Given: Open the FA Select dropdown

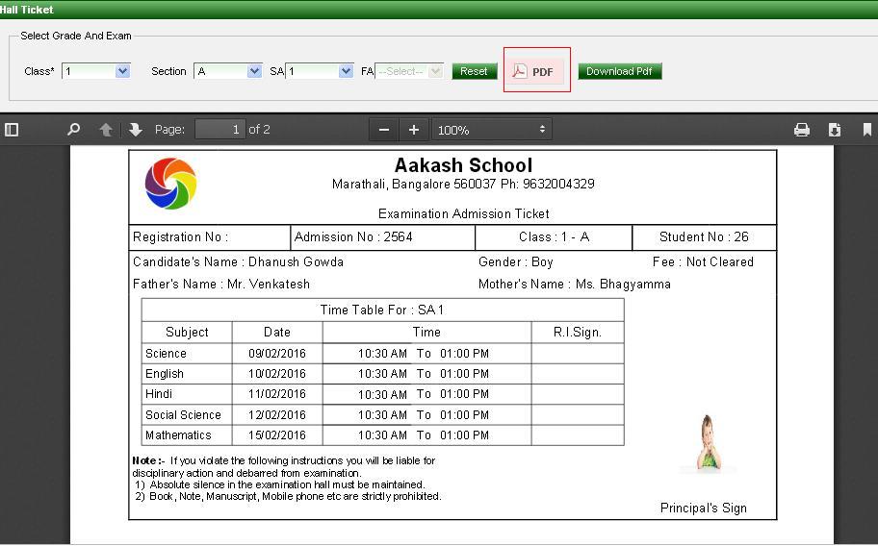Looking at the screenshot, I should click(x=409, y=71).
